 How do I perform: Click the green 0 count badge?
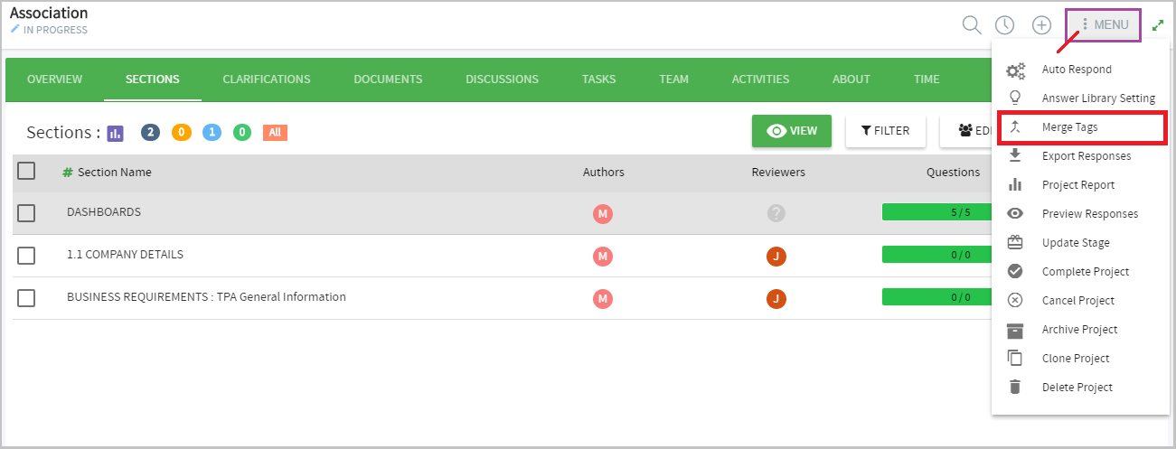pos(242,133)
